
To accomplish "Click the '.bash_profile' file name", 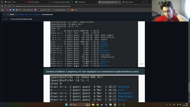I will 107,37.
